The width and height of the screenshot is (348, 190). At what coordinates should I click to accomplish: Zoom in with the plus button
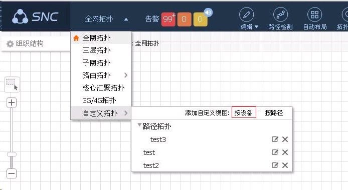click(x=12, y=102)
